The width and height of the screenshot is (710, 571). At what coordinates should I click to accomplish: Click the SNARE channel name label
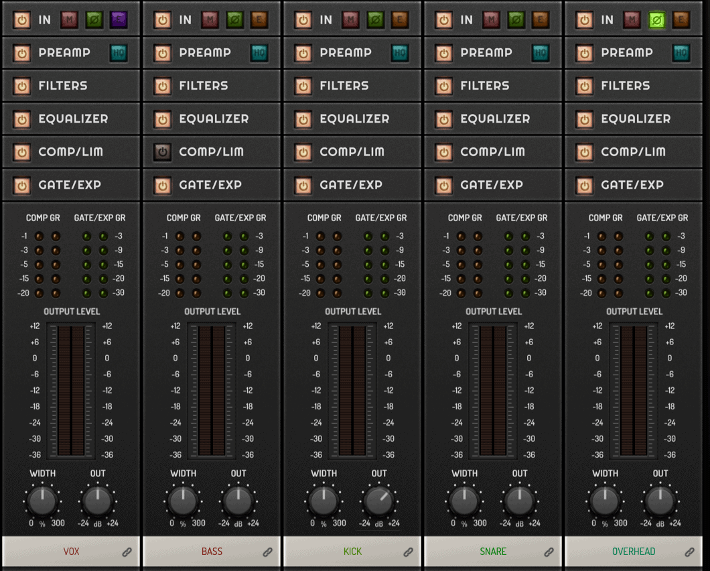click(x=493, y=552)
